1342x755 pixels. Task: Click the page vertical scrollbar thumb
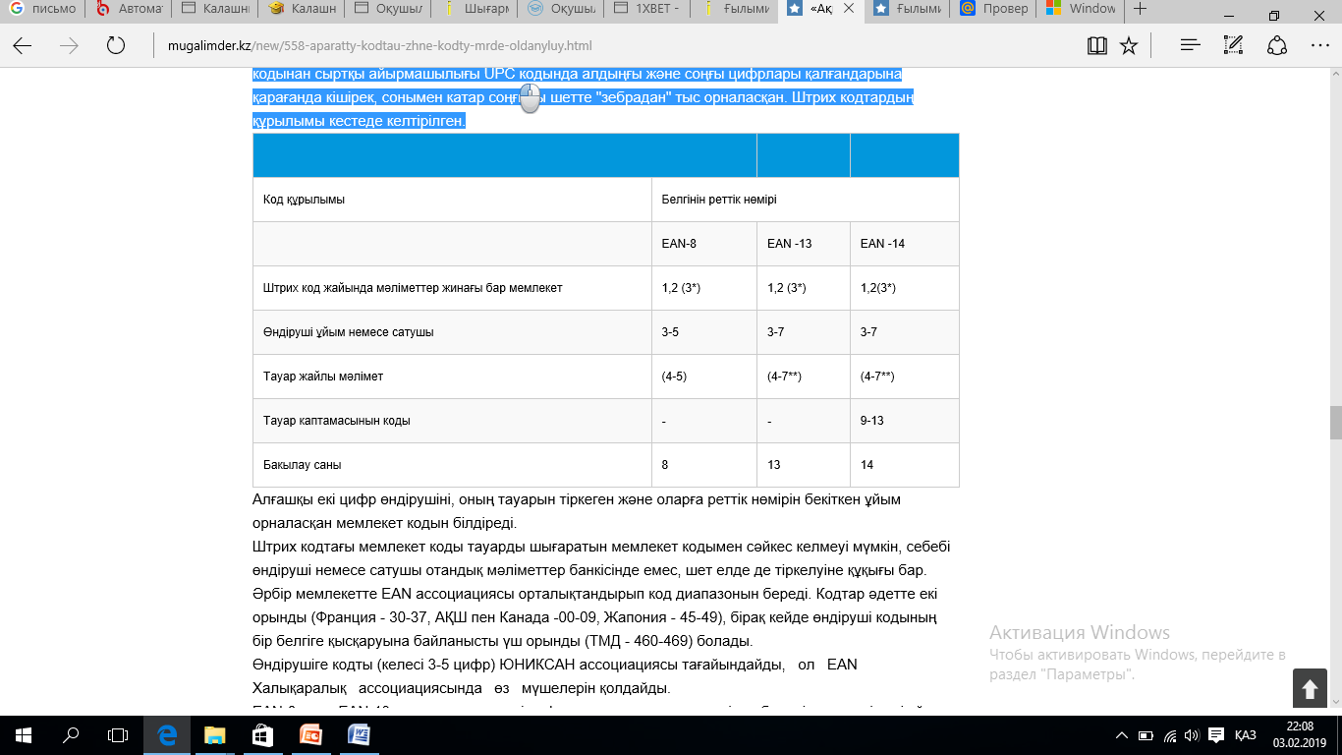pyautogui.click(x=1335, y=423)
